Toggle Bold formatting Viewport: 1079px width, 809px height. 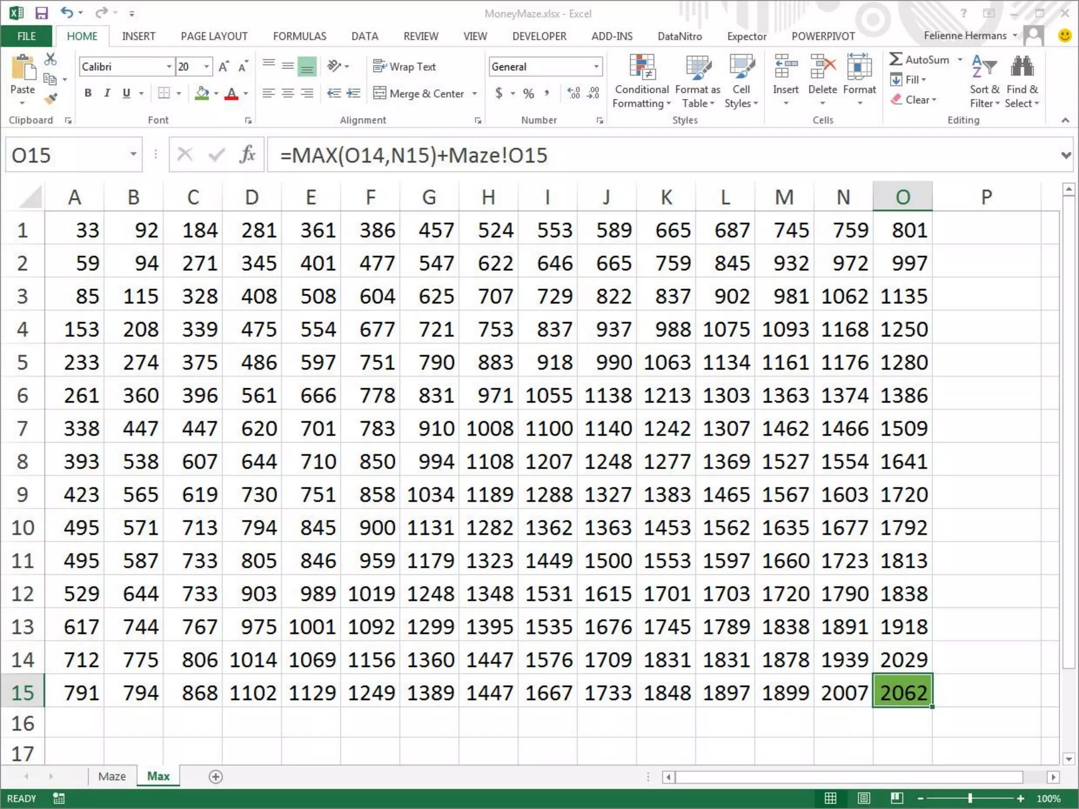[88, 93]
